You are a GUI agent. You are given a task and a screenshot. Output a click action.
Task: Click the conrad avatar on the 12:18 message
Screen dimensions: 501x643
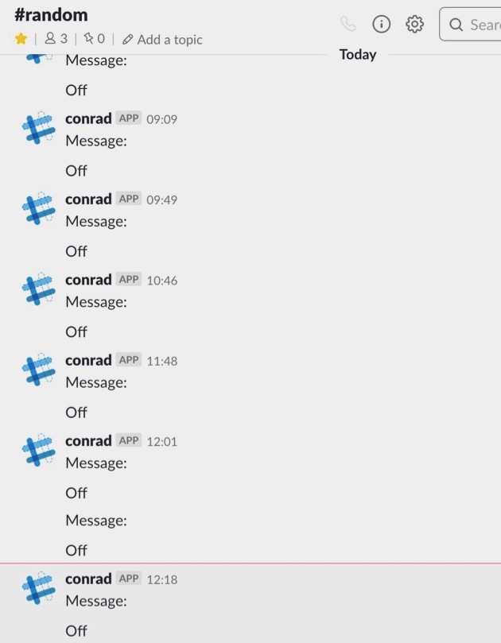(x=39, y=588)
